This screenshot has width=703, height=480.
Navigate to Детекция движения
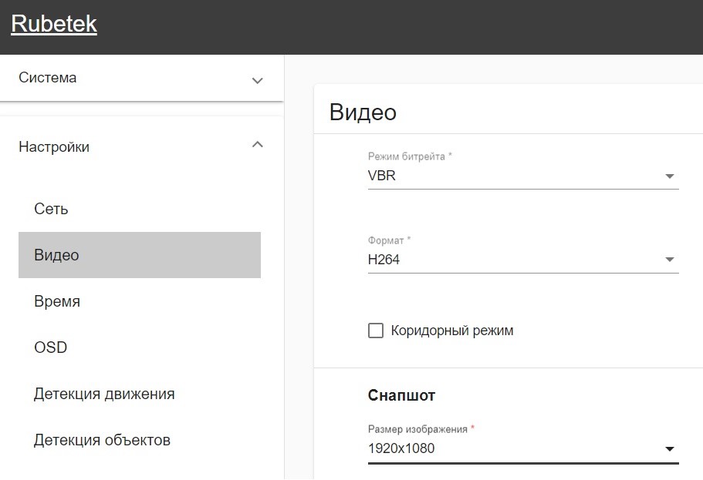click(x=104, y=394)
